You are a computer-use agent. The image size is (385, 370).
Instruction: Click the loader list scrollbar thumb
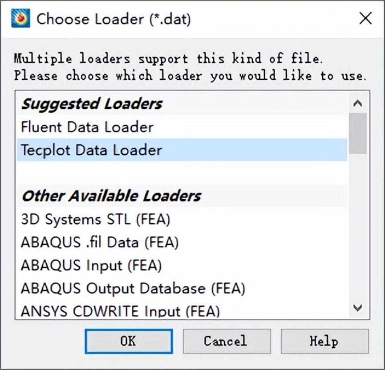(358, 133)
